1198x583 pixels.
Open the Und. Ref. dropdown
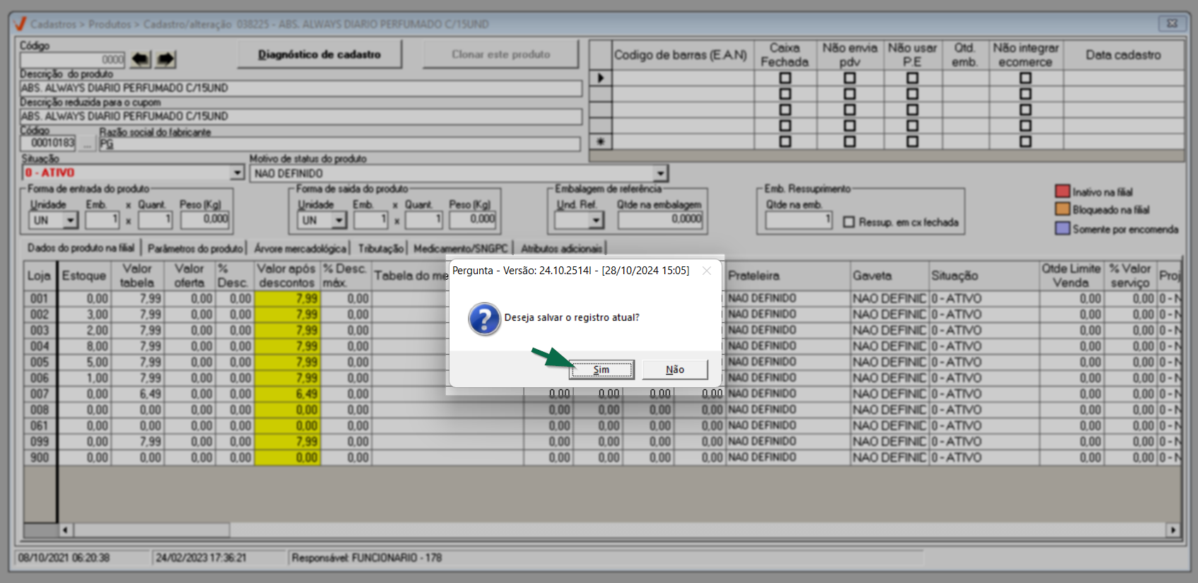pos(597,220)
